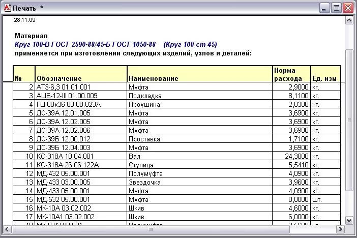357x238 pixels.
Task: Click the Ед. изм column header
Action: [x=325, y=74]
